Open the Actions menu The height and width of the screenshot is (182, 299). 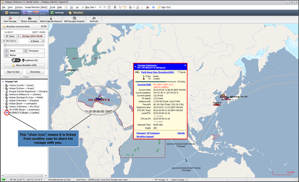19,7
